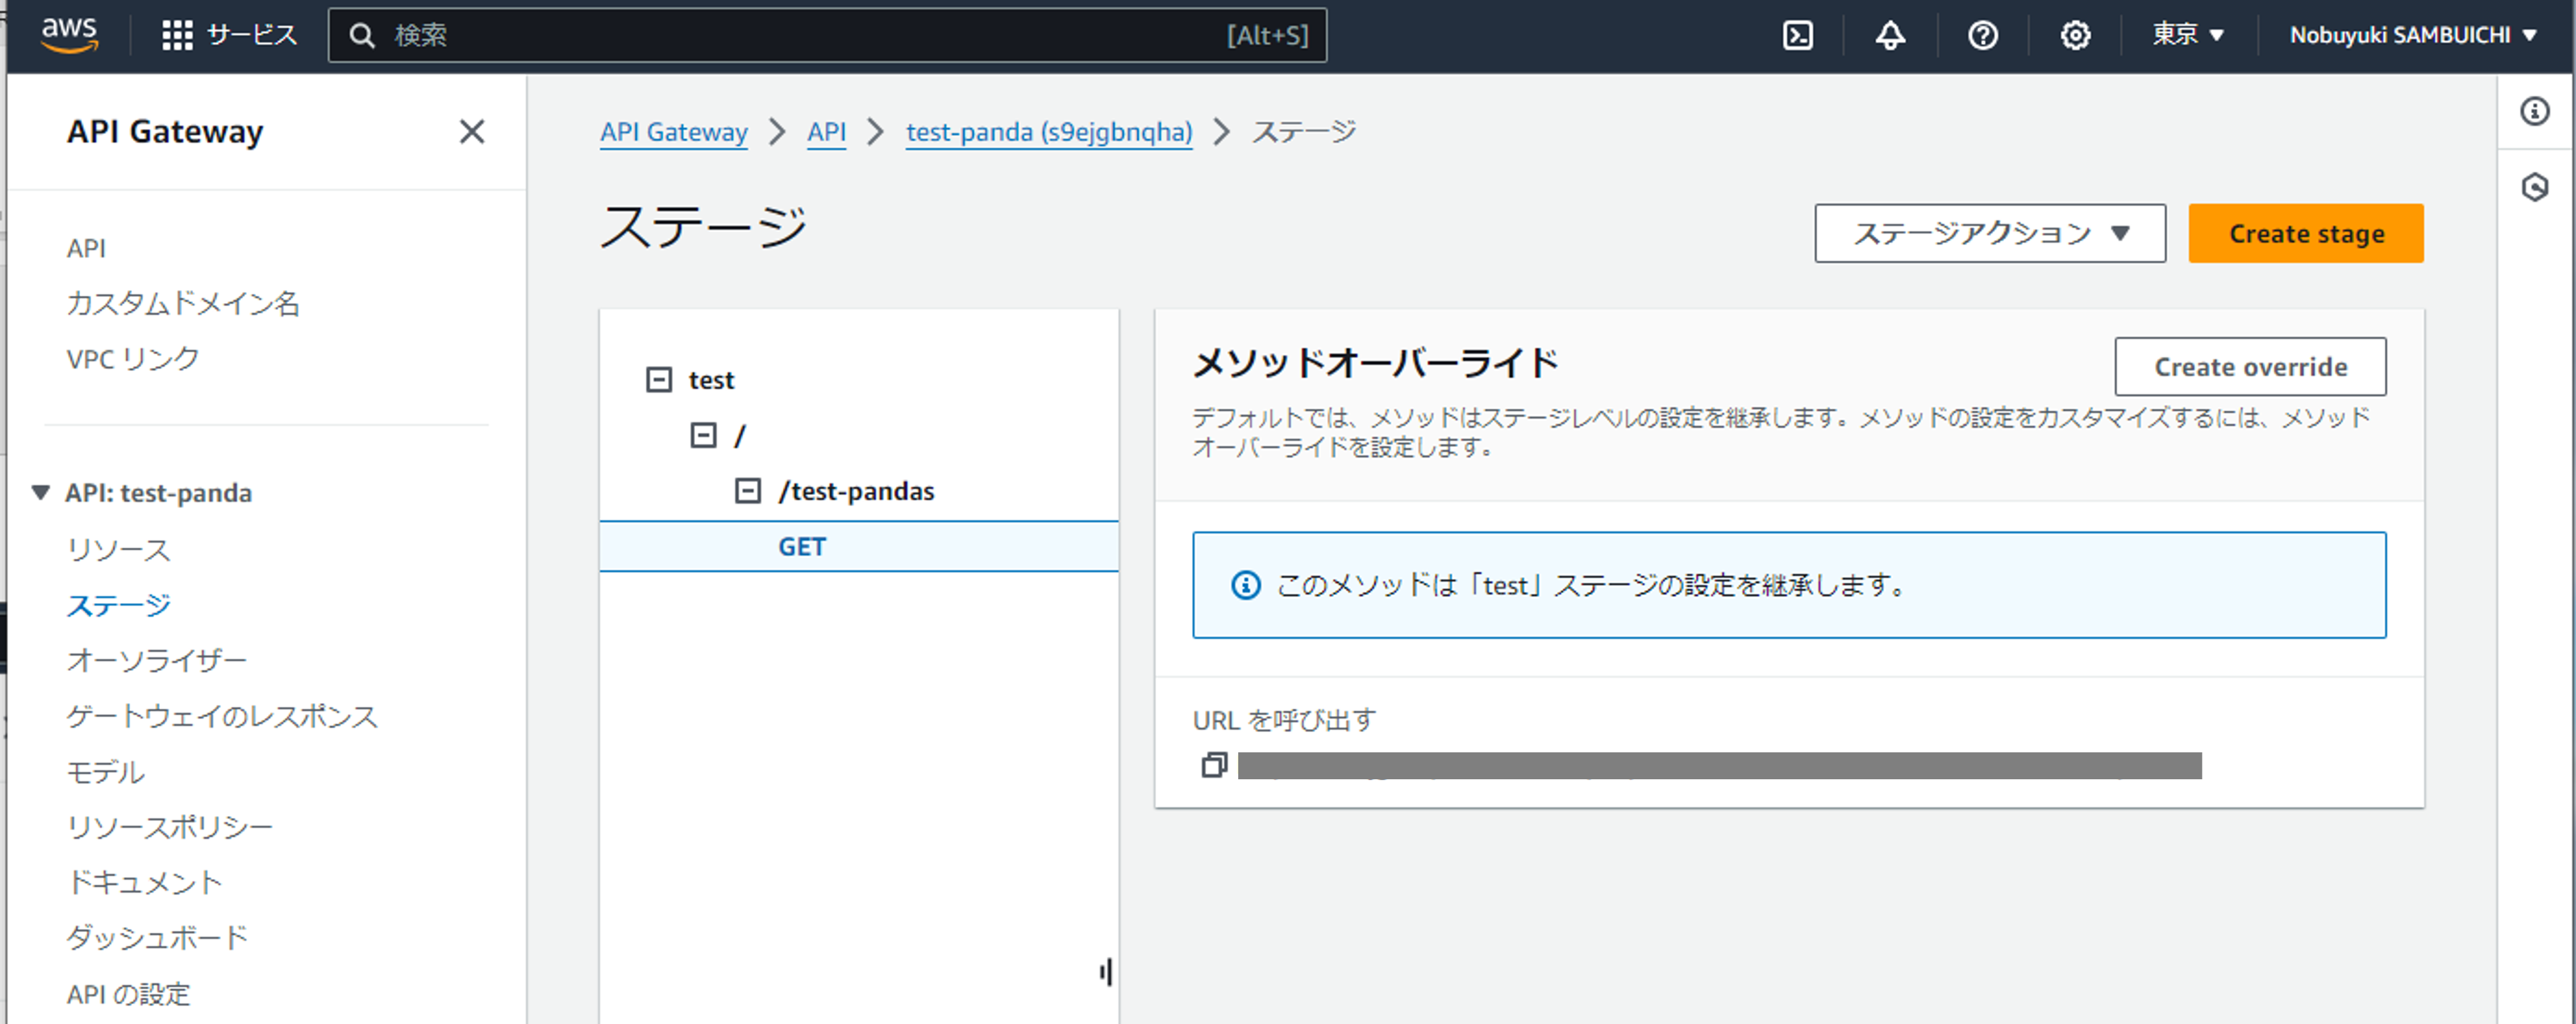Collapse the test stage node
This screenshot has width=2576, height=1024.
click(658, 380)
